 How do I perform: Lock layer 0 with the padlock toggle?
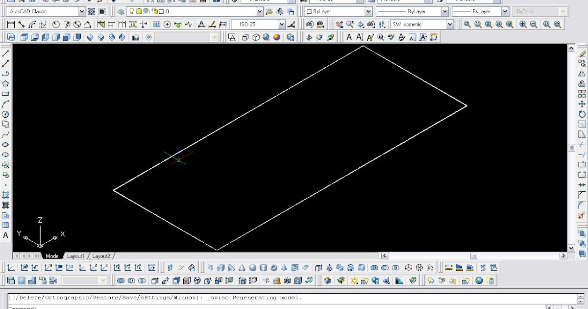point(155,11)
